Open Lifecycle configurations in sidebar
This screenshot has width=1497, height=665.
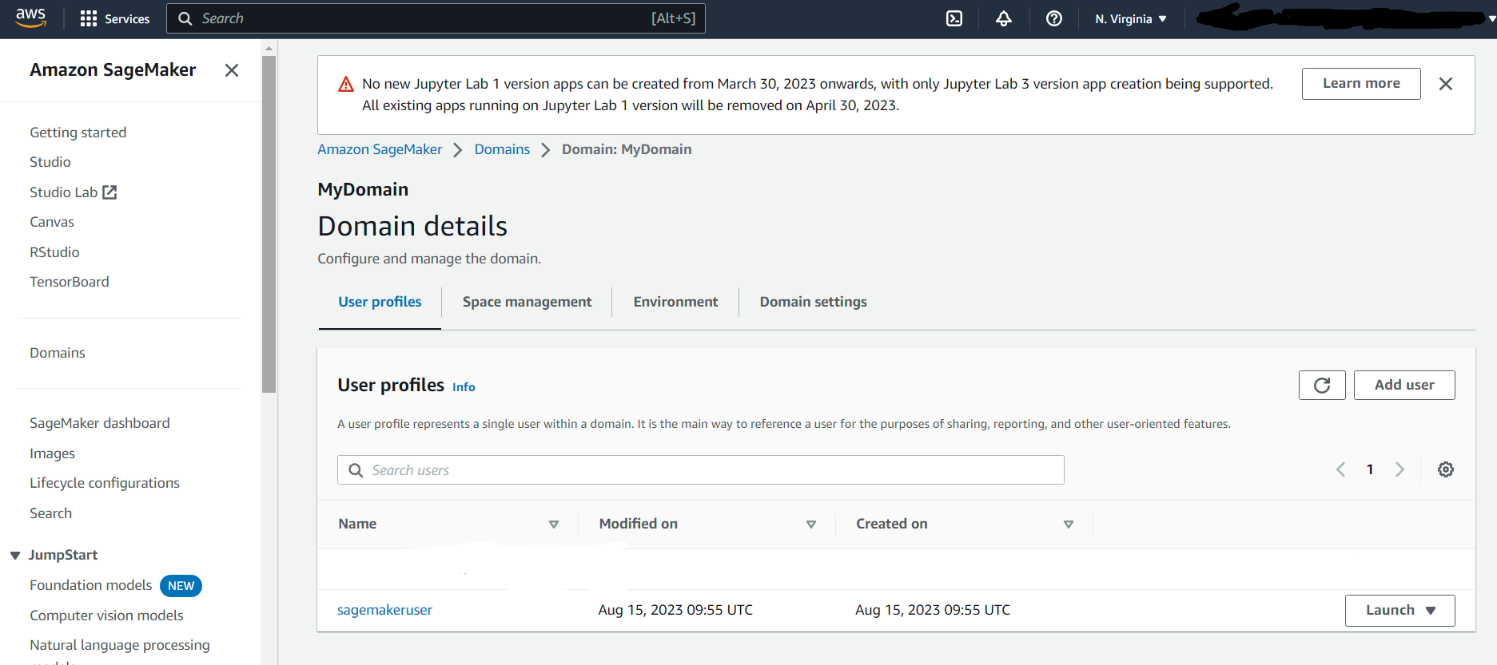105,483
